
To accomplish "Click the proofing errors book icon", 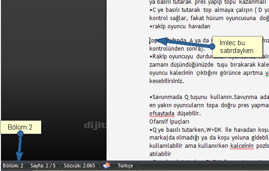I will click(107, 166).
